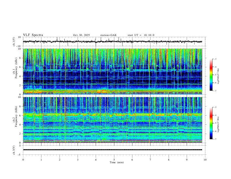The width and height of the screenshot is (231, 179).
Task: Click the ch.1 voltage waveform trace
Action: pos(112,42)
